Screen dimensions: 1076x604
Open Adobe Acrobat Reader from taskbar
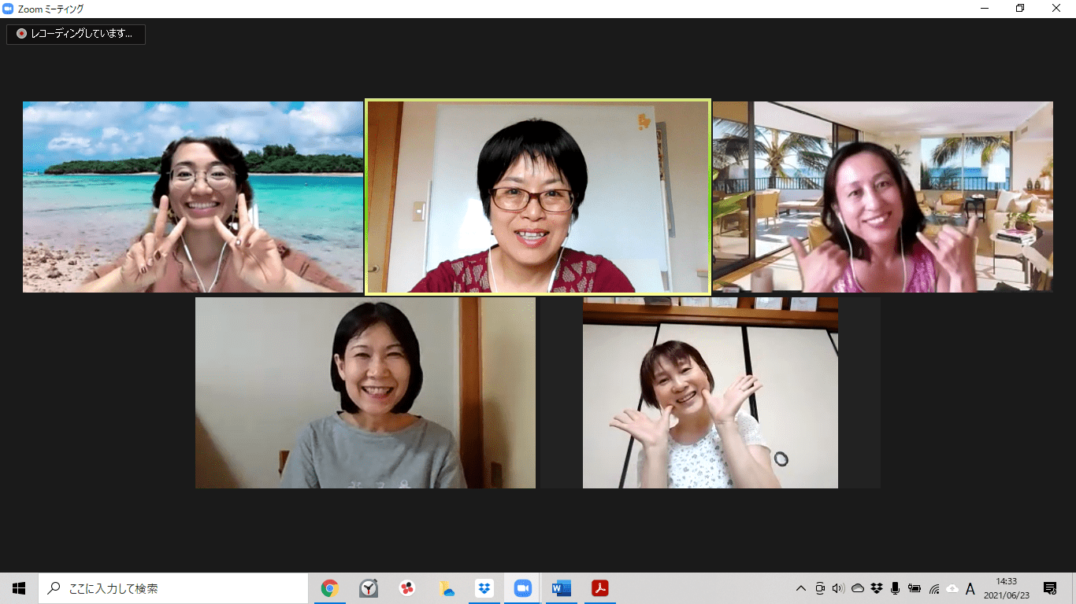(x=600, y=588)
